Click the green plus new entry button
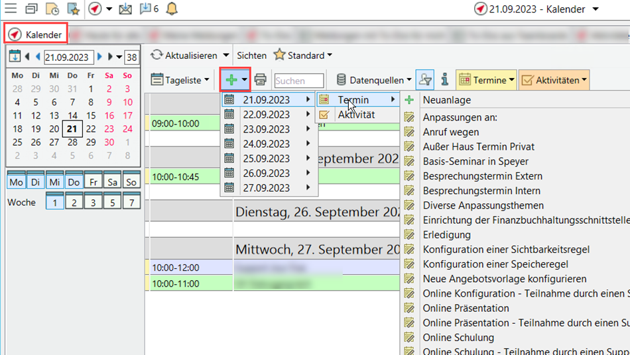The width and height of the screenshot is (630, 355). point(231,80)
